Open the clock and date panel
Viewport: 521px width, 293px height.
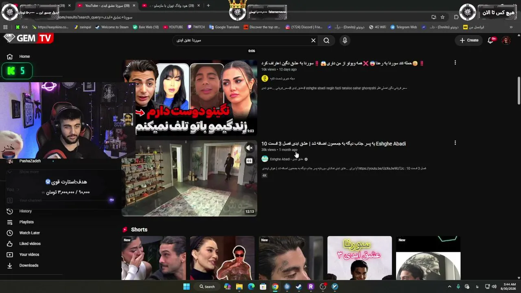(x=510, y=286)
